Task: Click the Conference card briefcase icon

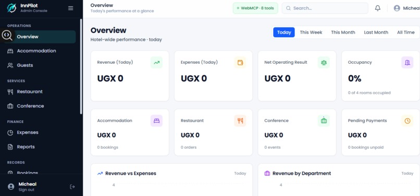Action: click(324, 121)
